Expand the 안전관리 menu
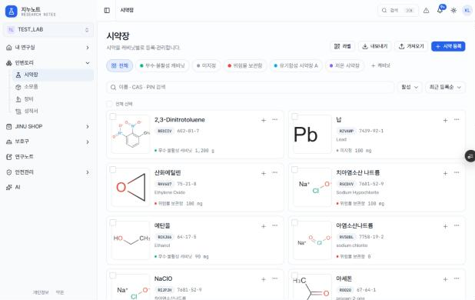475x300 pixels. tap(48, 172)
